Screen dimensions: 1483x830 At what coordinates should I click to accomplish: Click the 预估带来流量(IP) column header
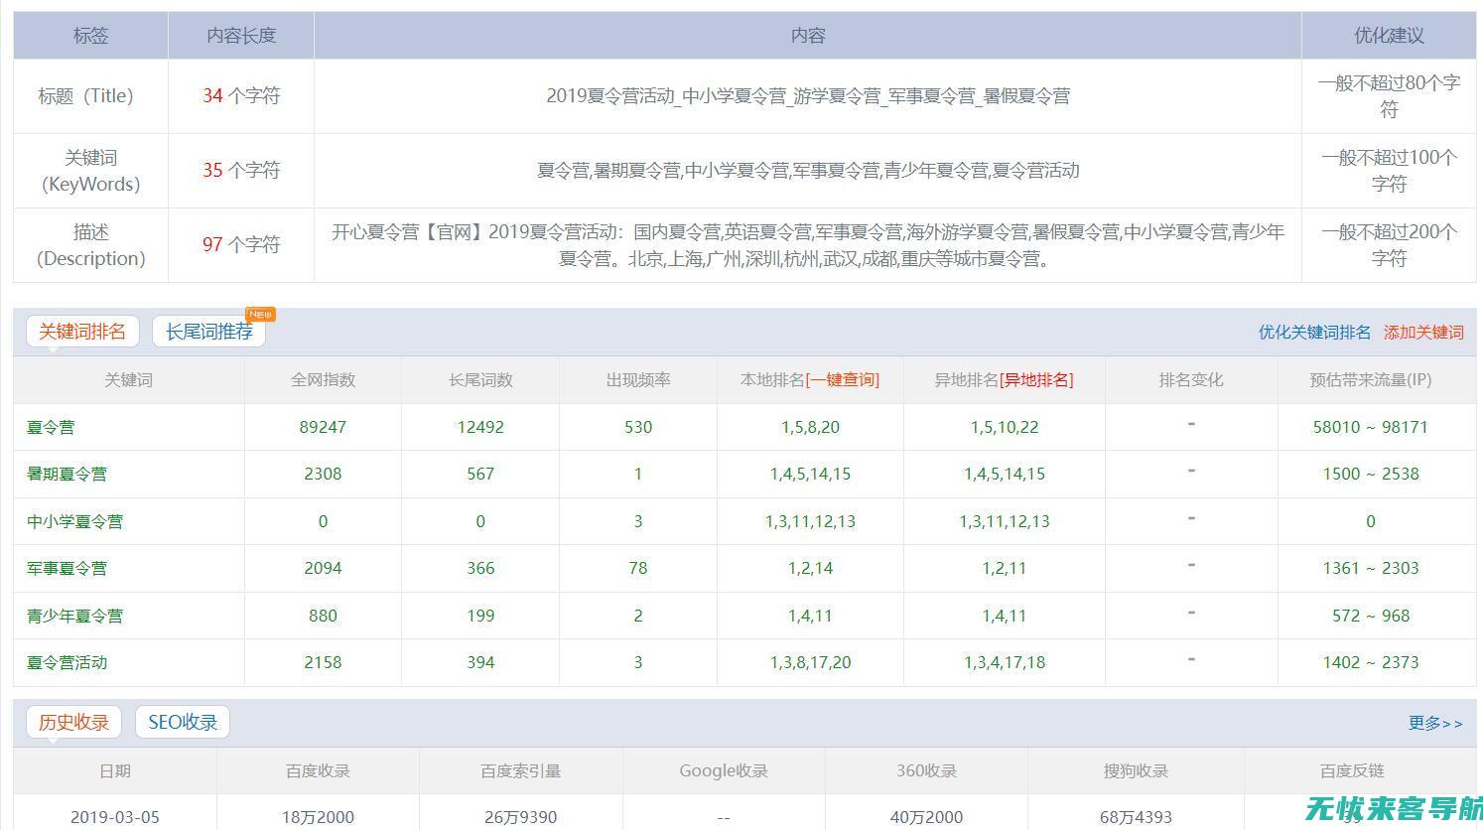pos(1370,380)
